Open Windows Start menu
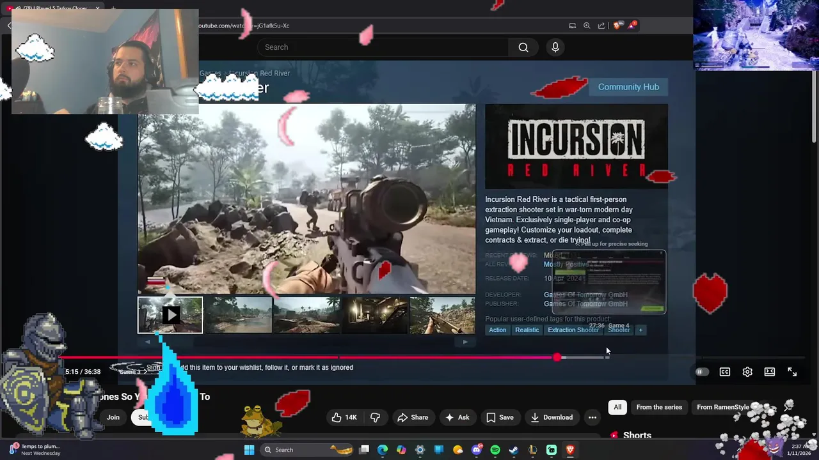Screen dimensions: 819x460 click(249, 450)
